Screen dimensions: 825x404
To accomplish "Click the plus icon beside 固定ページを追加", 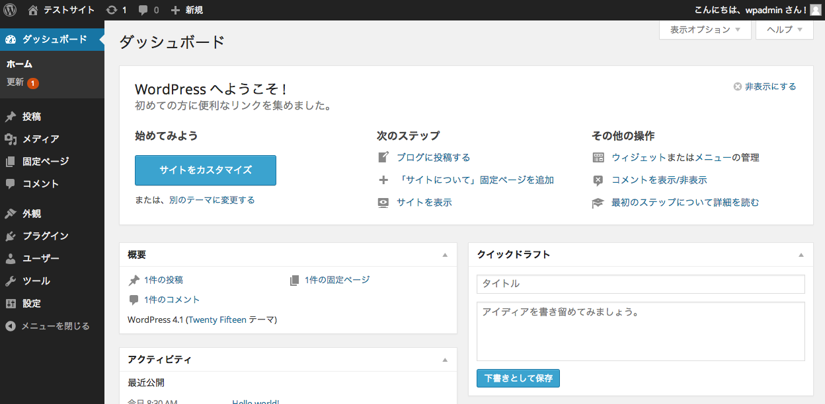I will pos(383,180).
